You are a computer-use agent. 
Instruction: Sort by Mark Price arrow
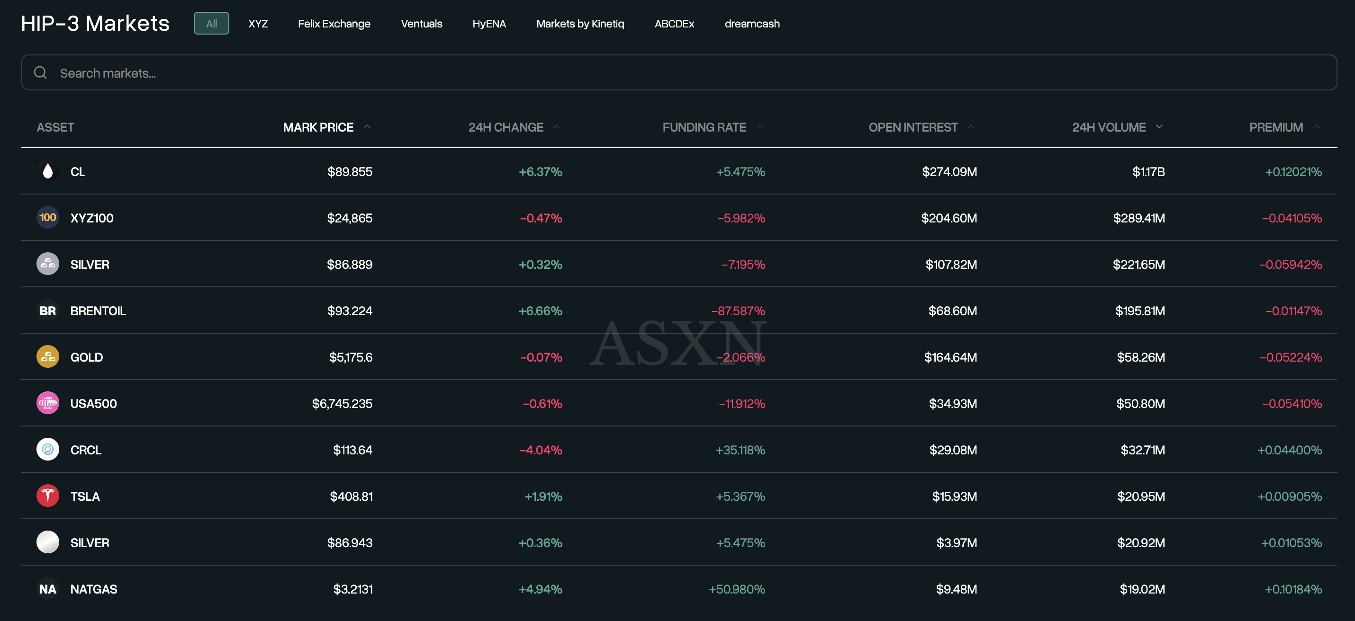click(367, 127)
